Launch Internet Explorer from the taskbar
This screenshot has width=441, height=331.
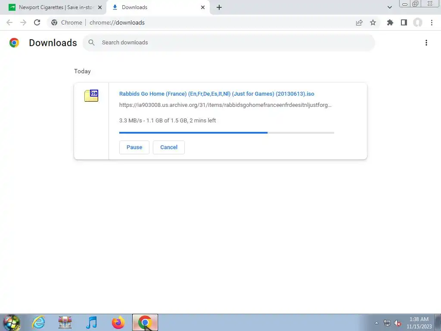tap(38, 322)
